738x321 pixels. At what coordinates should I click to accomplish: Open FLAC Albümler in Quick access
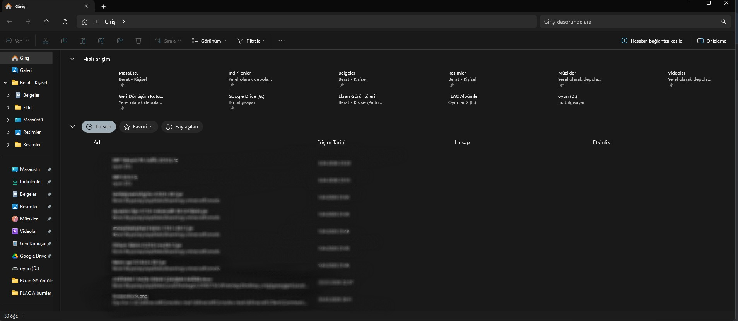coord(463,99)
